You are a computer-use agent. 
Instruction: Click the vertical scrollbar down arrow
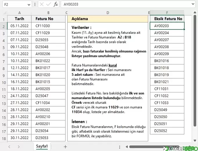point(195,141)
